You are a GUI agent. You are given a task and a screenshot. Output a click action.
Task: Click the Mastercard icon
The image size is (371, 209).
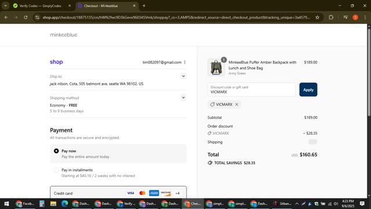pos(142,193)
